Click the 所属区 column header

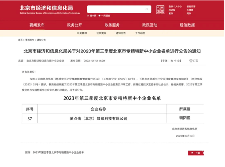point(185,109)
